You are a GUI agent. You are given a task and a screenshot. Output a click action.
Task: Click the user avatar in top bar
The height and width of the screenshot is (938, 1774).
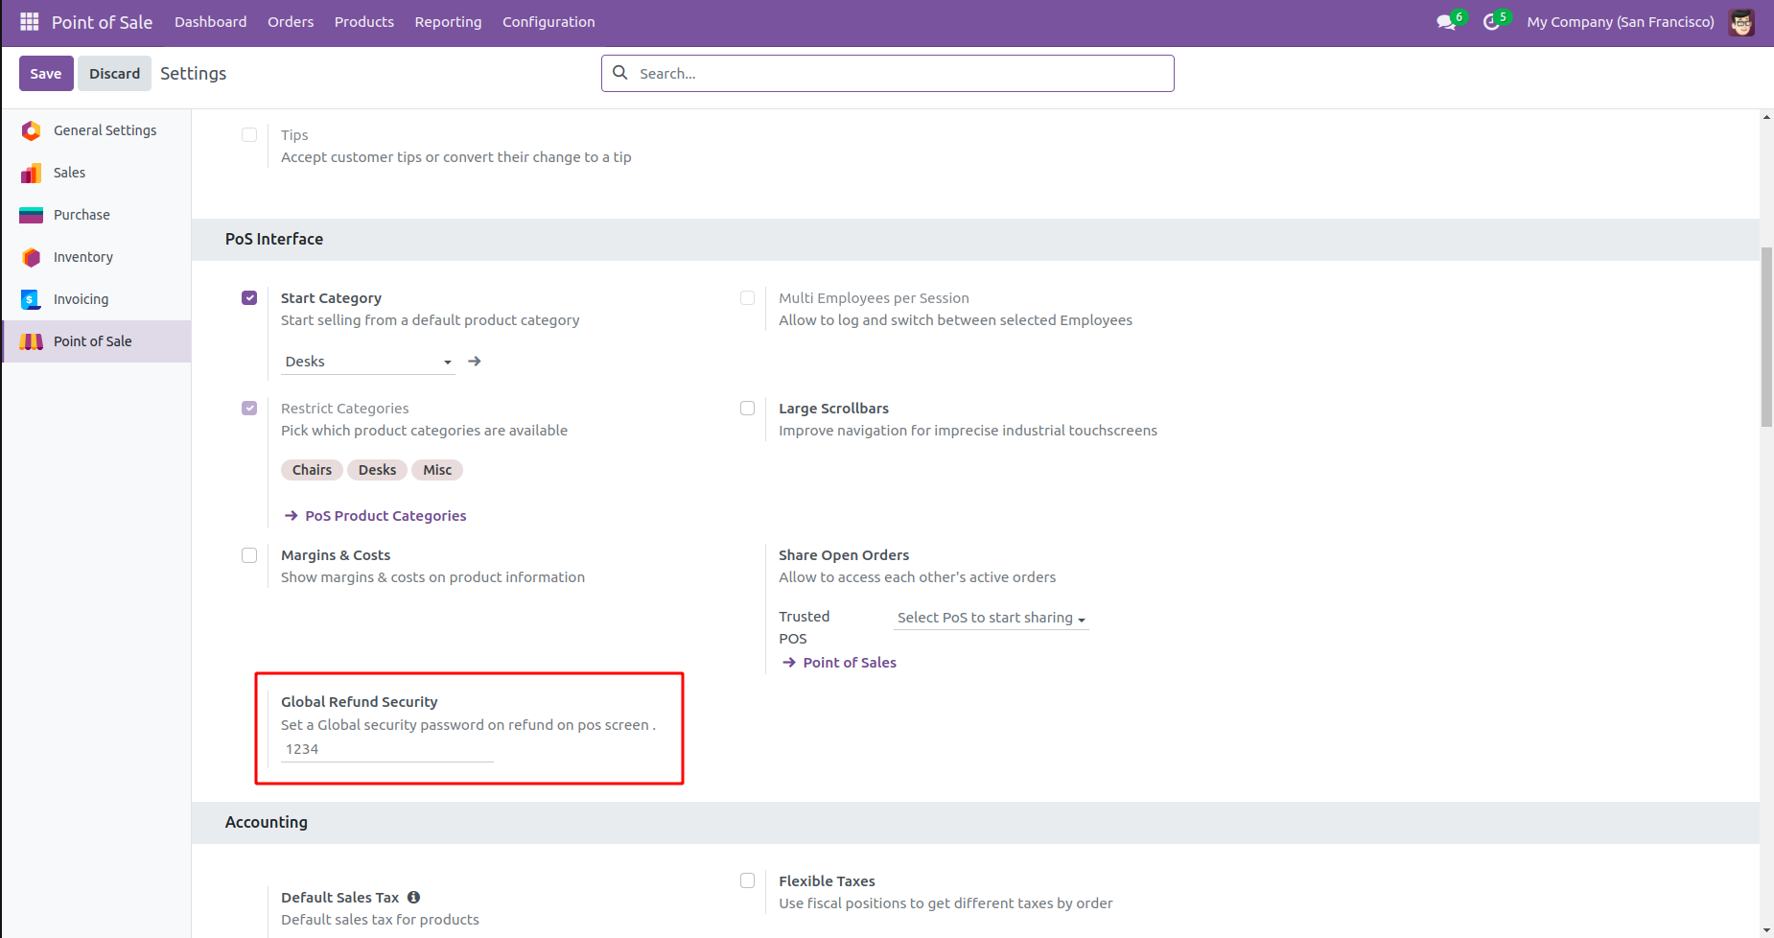[x=1741, y=22]
